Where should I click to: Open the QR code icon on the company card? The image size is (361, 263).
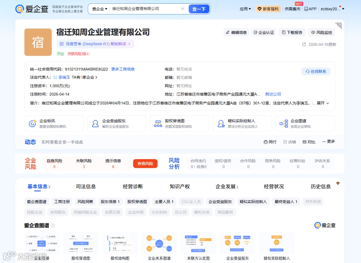338,25
